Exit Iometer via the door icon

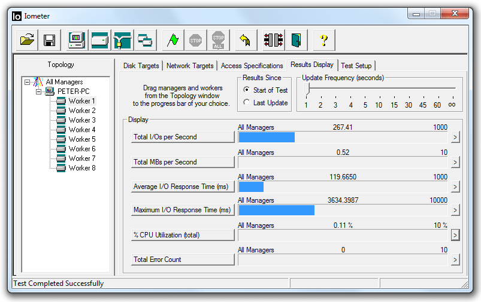[x=296, y=40]
